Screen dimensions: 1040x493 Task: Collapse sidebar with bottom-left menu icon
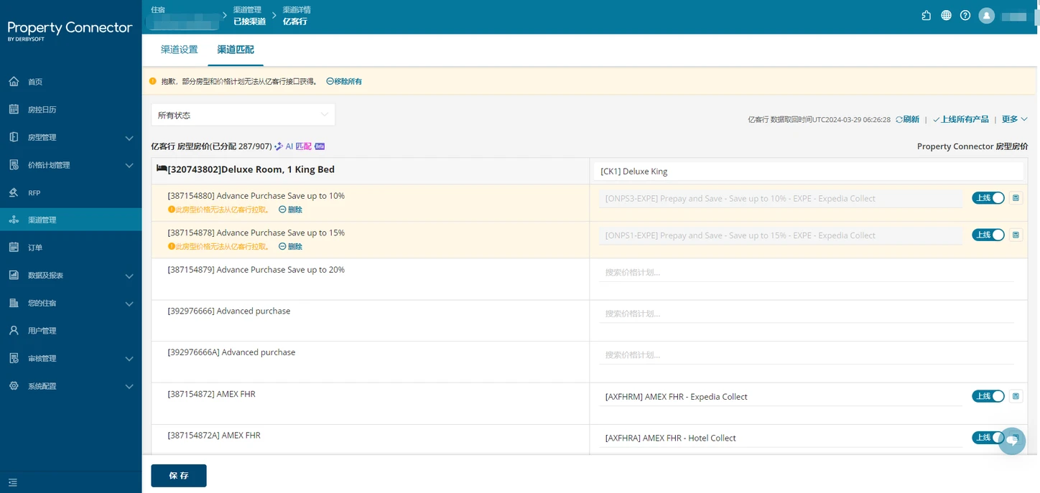pos(13,482)
